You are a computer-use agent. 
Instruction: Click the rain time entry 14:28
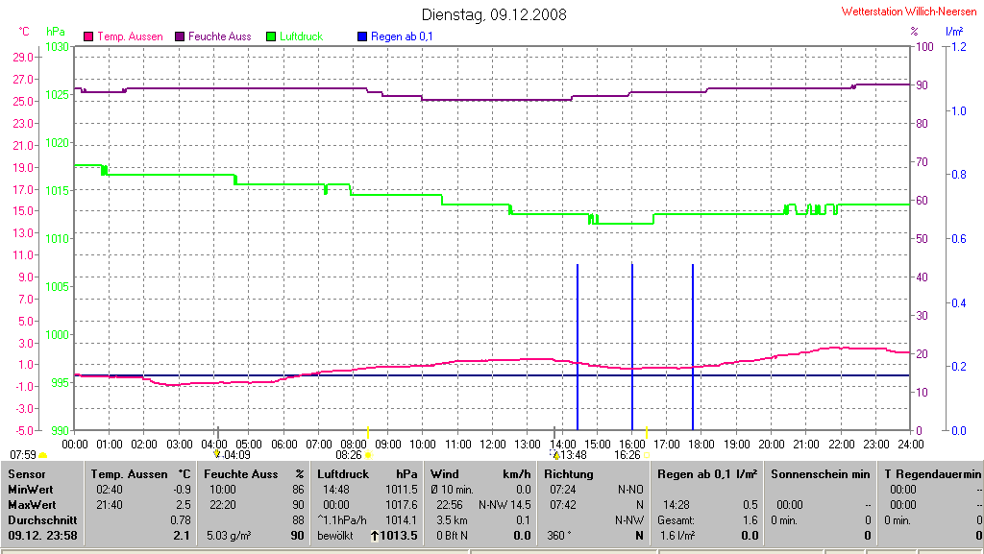(x=676, y=504)
